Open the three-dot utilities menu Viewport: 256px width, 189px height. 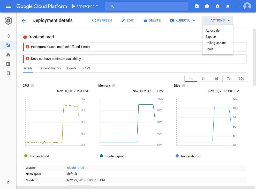(x=238, y=6)
